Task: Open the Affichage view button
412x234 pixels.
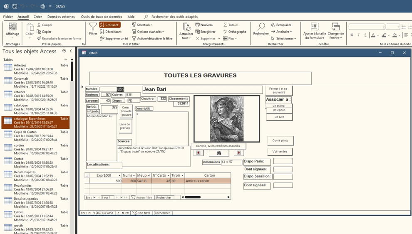Action: (x=12, y=31)
